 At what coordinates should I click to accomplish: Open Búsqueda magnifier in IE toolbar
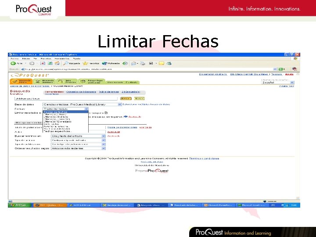point(72,64)
